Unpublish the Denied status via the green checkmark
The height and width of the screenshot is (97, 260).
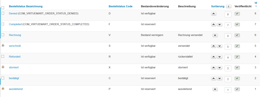(x=237, y=14)
